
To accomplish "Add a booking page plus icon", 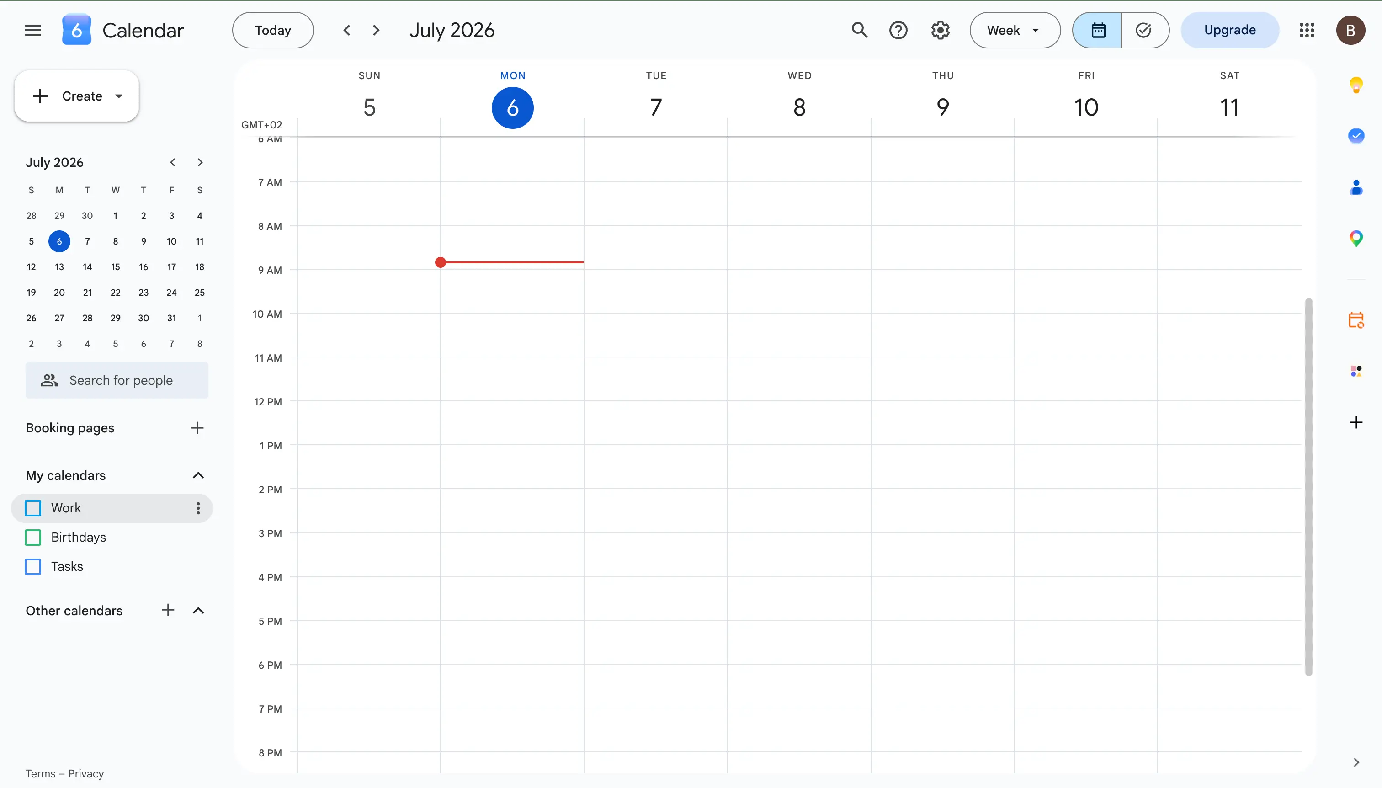I will pos(197,428).
